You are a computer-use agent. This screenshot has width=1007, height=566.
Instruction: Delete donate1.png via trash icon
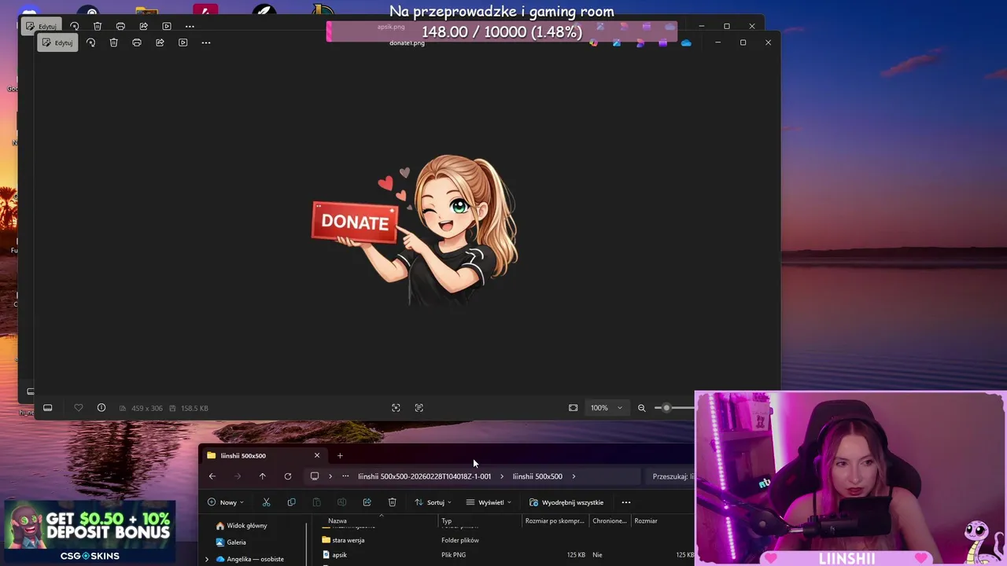[113, 42]
